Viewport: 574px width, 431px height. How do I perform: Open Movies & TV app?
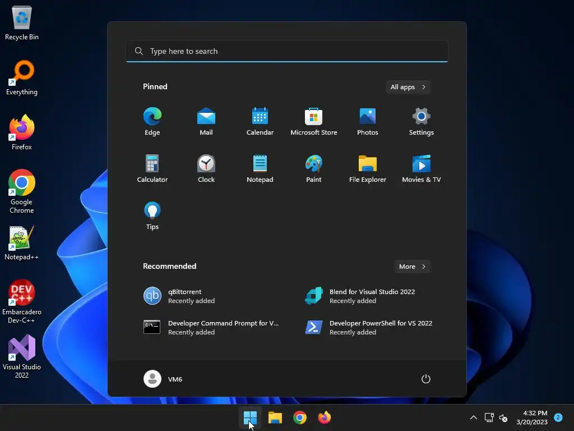click(422, 168)
